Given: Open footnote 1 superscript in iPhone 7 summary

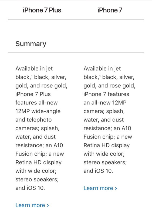Looking at the screenshot, I should tap(100, 76).
